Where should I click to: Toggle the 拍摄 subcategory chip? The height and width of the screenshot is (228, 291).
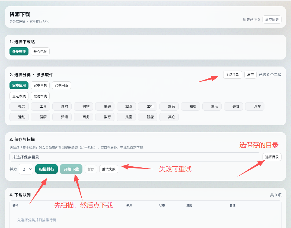click(x=191, y=106)
